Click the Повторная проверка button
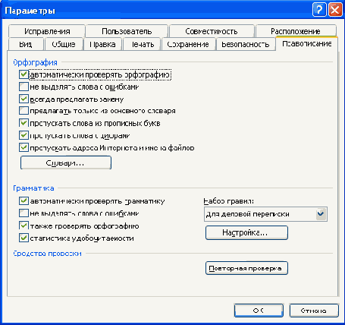Screen dimensions: 345x325 click(x=246, y=268)
